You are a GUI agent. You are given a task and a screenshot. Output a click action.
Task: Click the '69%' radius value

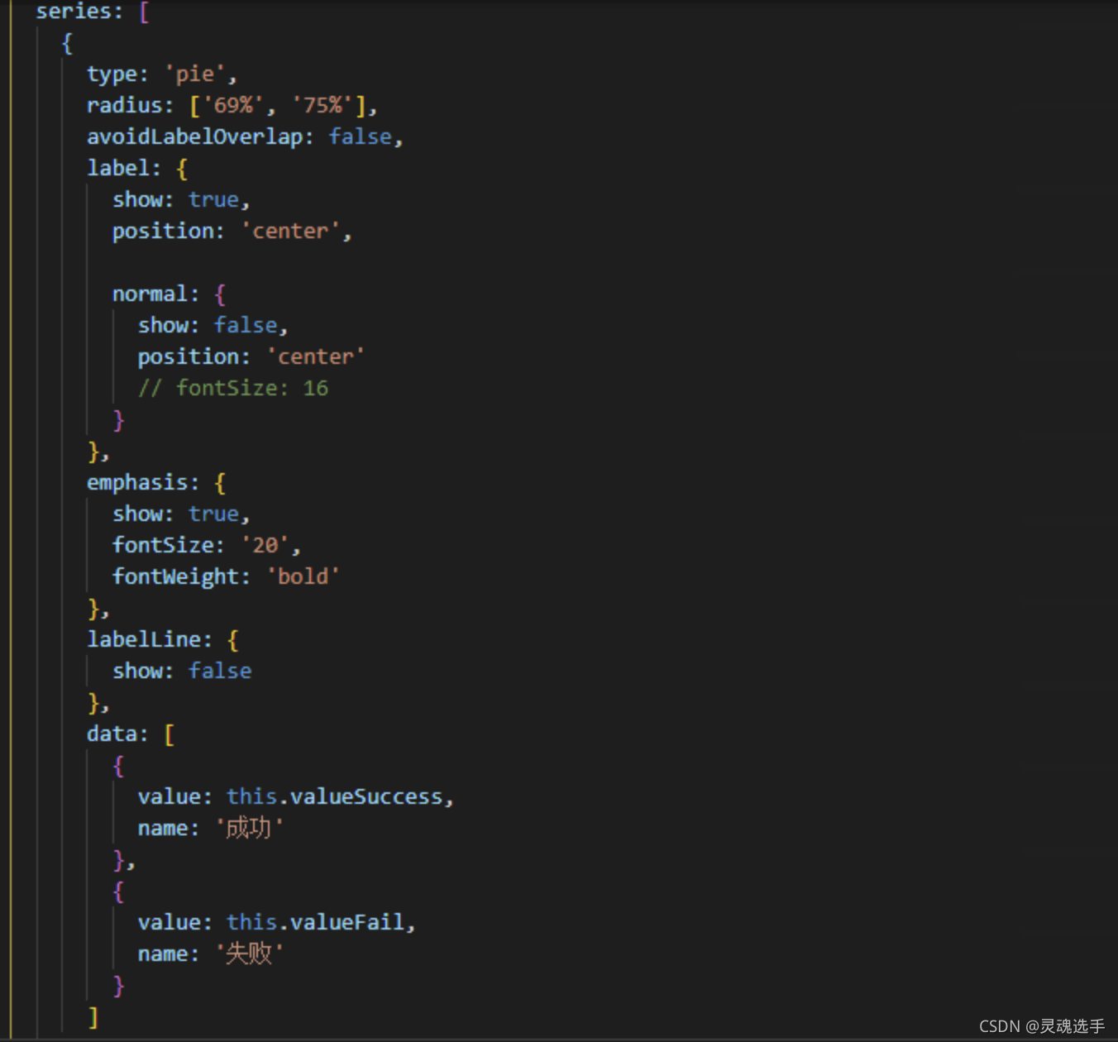coord(233,105)
